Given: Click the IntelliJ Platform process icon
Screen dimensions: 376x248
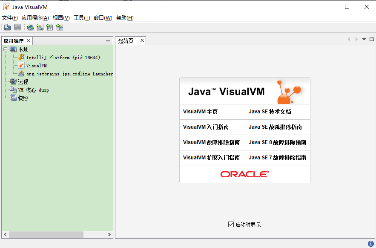Looking at the screenshot, I should click(x=21, y=58).
